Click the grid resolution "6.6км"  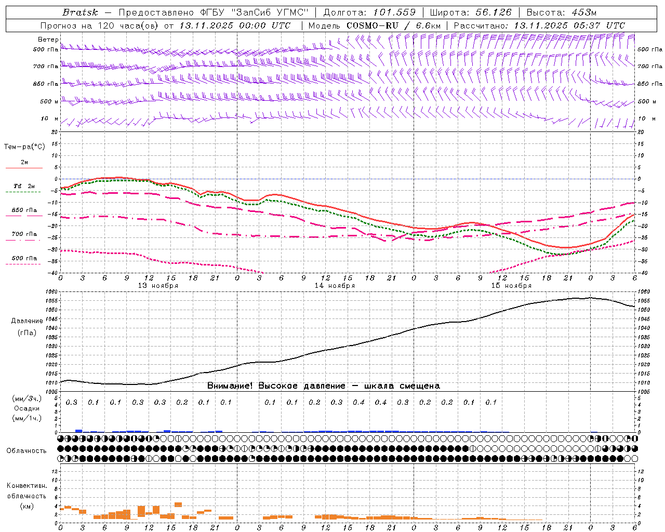(428, 25)
